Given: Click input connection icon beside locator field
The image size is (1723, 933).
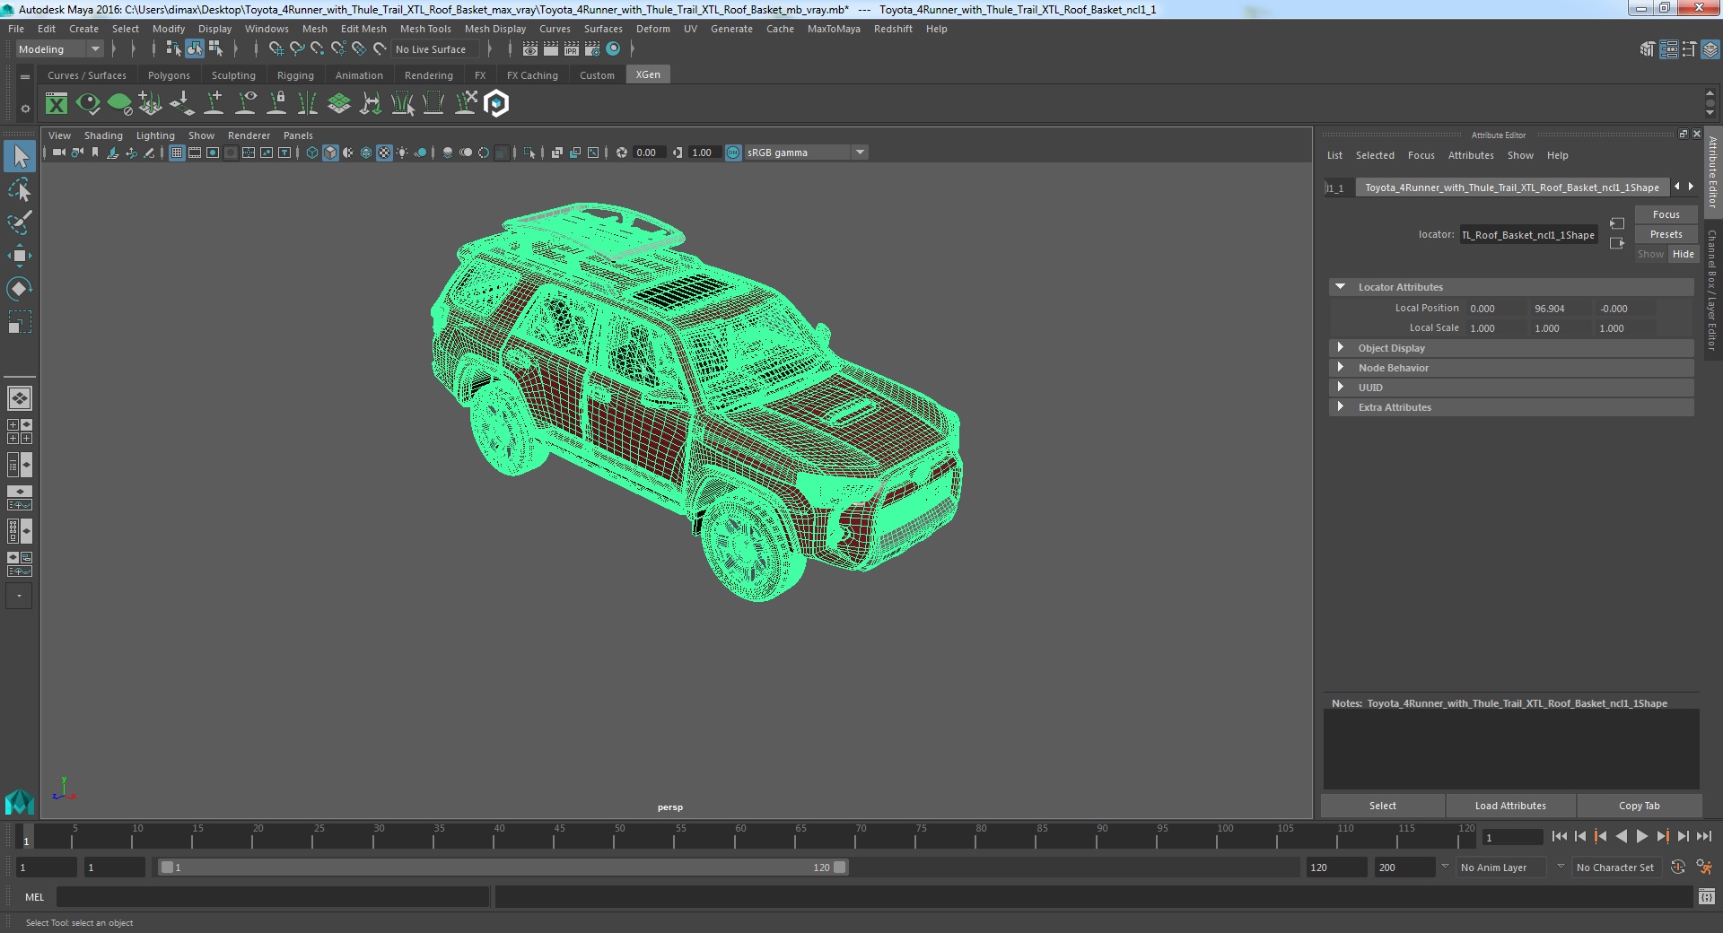Looking at the screenshot, I should [1617, 223].
